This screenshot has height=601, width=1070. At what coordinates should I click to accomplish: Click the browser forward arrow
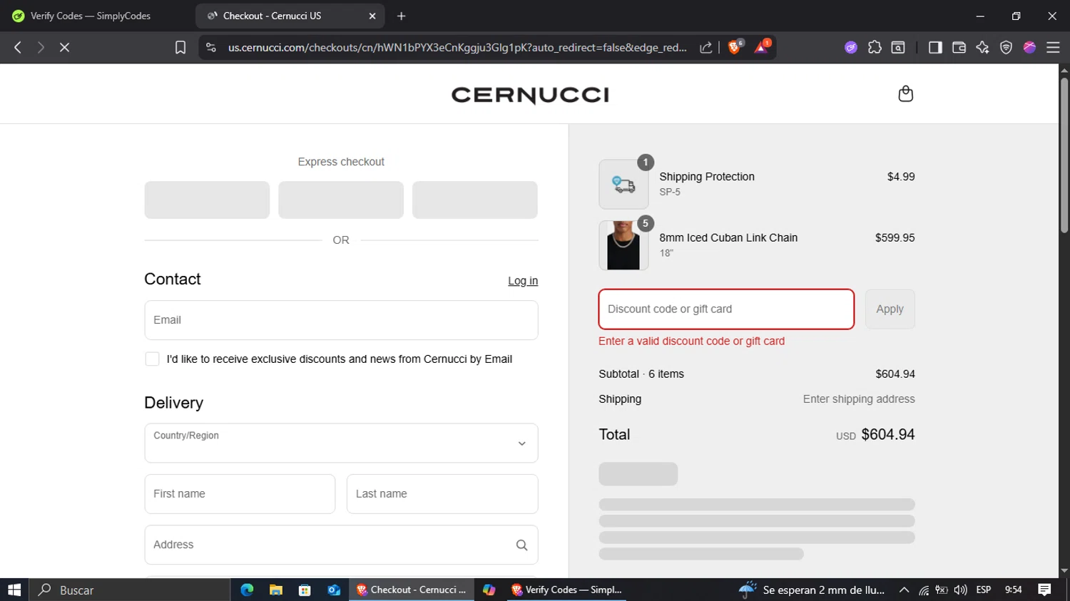click(x=41, y=47)
